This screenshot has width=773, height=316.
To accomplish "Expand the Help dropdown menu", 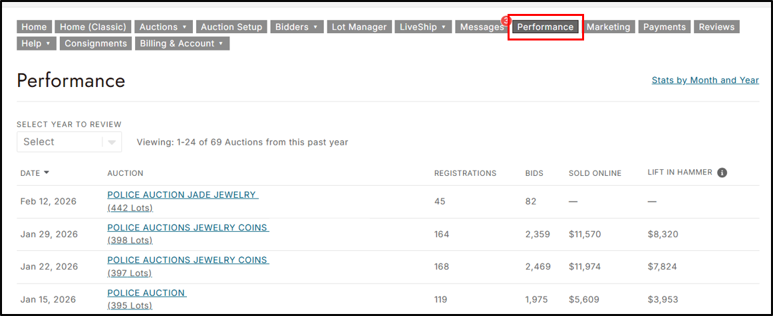I will point(37,43).
